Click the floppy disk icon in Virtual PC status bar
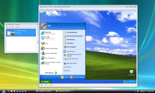Screen dimensions: 155x93 coord(46,85)
